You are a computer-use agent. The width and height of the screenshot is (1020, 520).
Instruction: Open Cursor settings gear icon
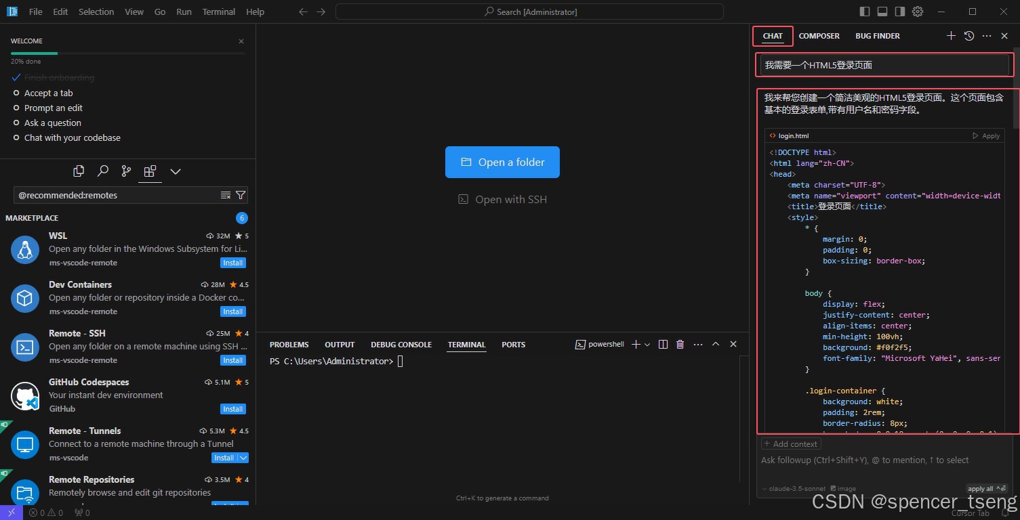(918, 12)
